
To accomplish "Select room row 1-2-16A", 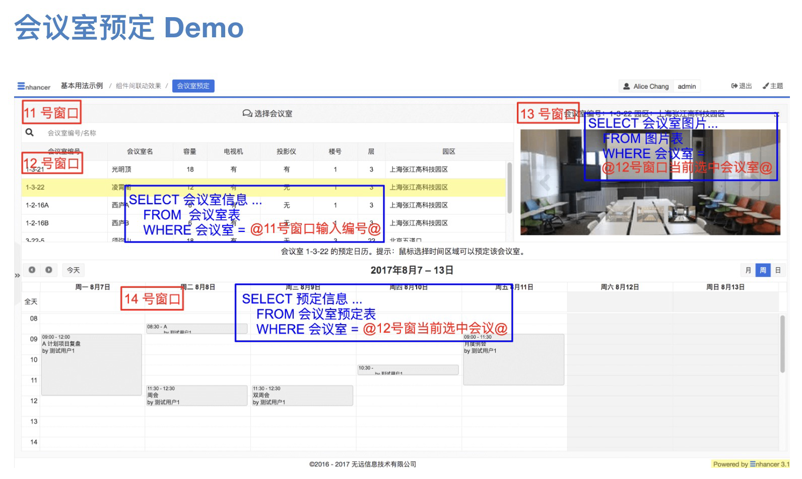I will tap(263, 205).
